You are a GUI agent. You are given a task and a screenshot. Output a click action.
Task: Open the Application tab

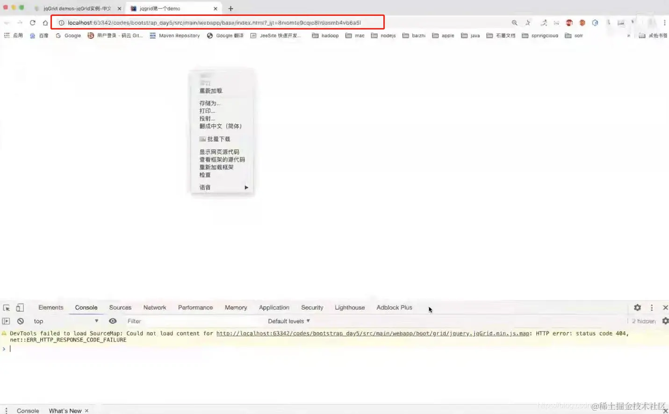[274, 307]
